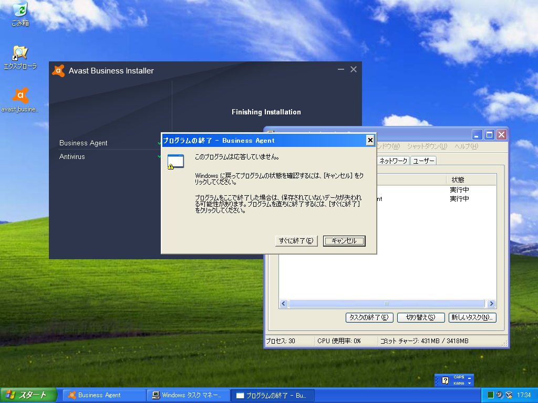This screenshot has height=403, width=538.
Task: Minimize the language bar
Action: click(469, 378)
